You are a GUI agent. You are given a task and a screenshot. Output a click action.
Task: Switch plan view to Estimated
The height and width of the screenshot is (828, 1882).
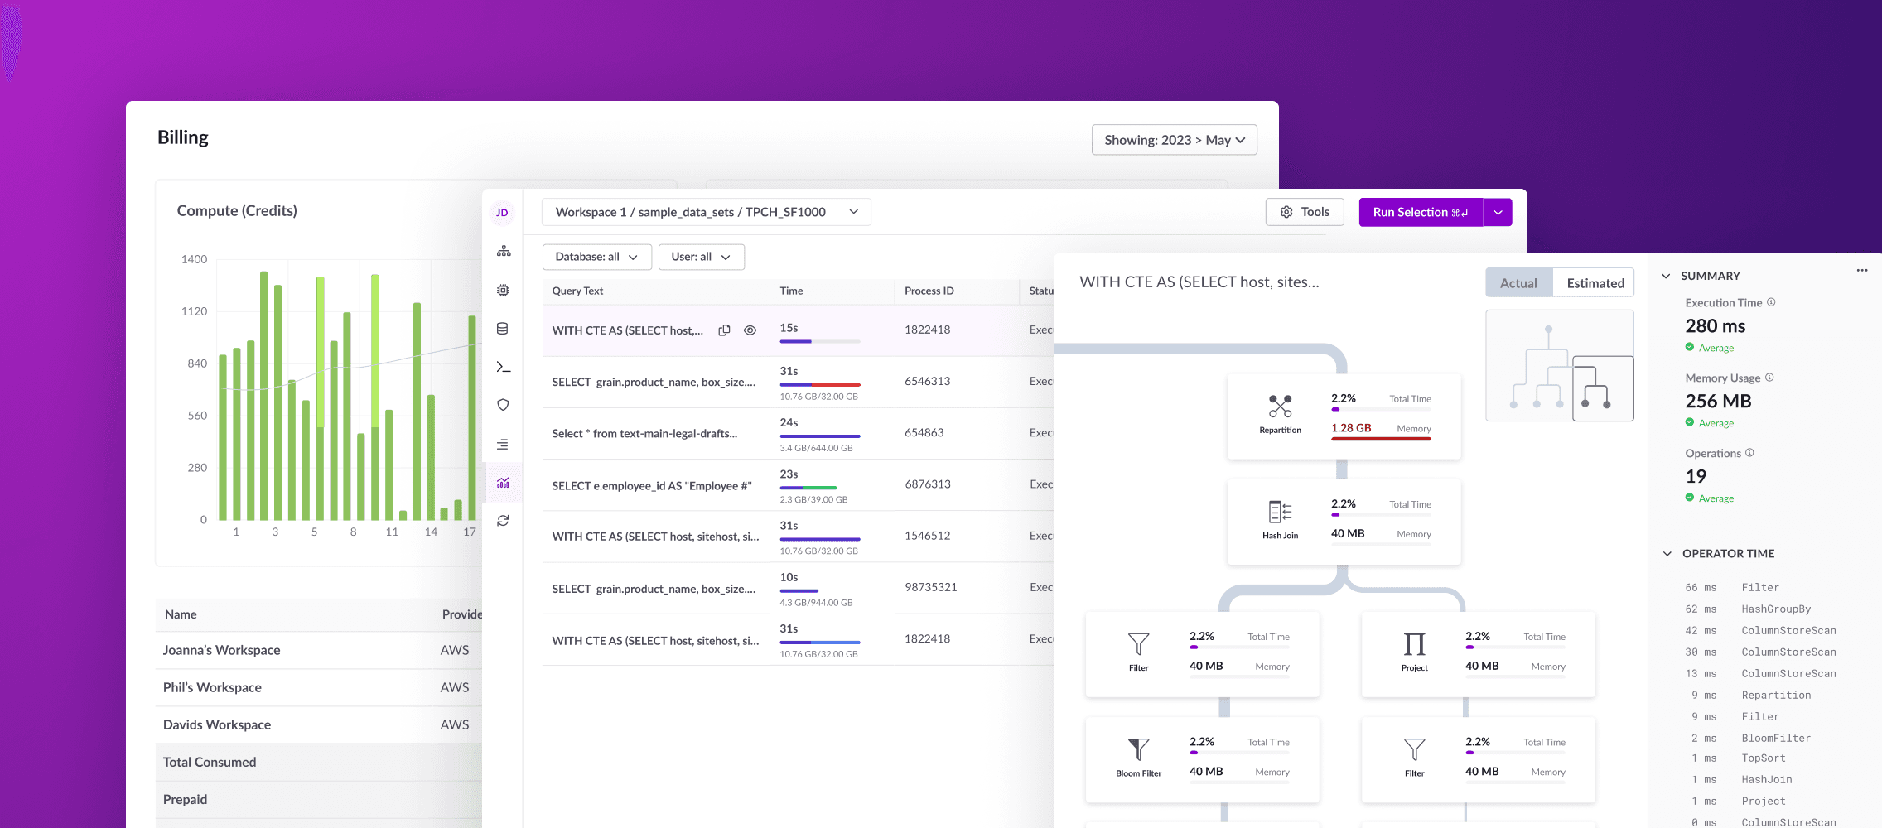1595,283
